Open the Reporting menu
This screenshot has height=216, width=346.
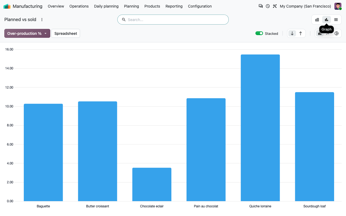(x=174, y=6)
